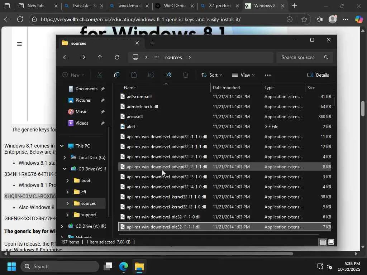Expand the boot folder node
367x275 pixels.
(67, 180)
